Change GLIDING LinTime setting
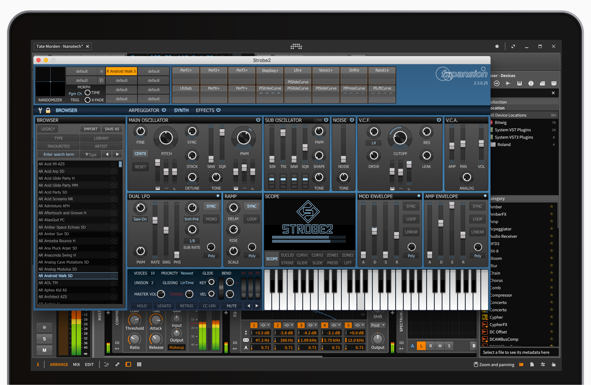 click(187, 283)
